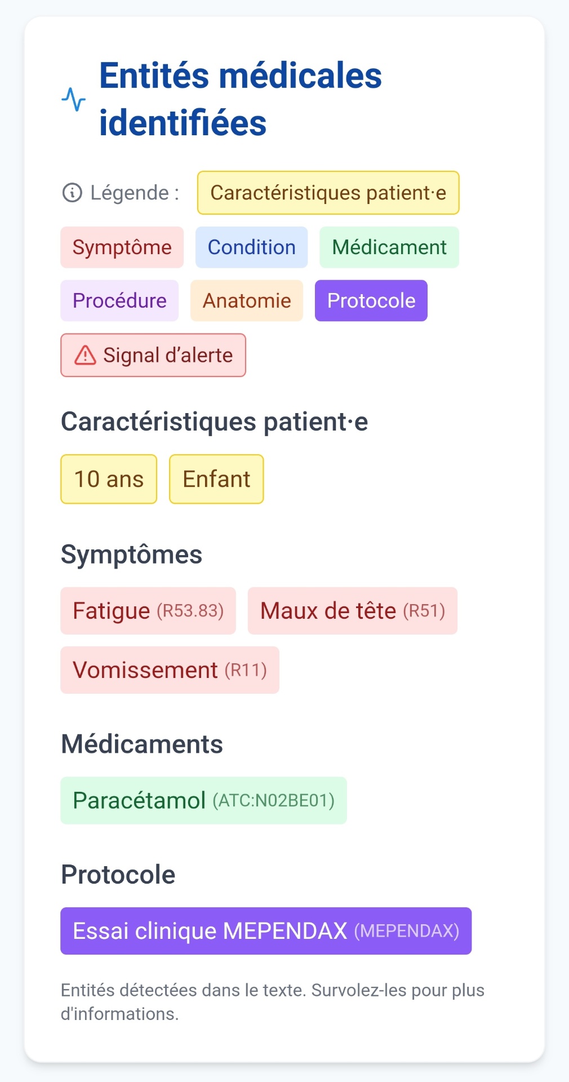Click the pulse activity icon beside the title
Image resolution: width=569 pixels, height=1082 pixels.
(73, 99)
